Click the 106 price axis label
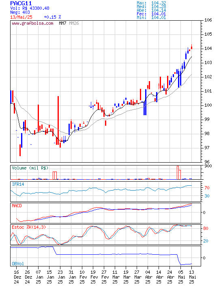 208,20
